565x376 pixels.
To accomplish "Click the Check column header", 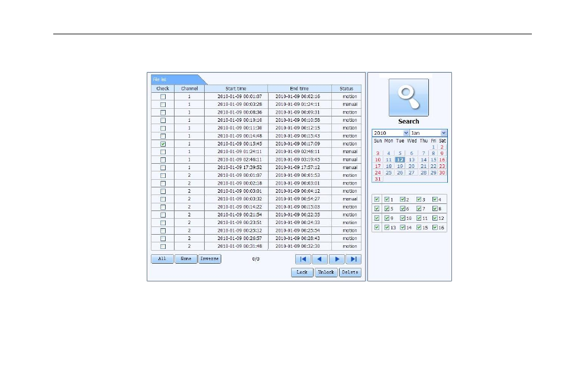I will tap(163, 89).
